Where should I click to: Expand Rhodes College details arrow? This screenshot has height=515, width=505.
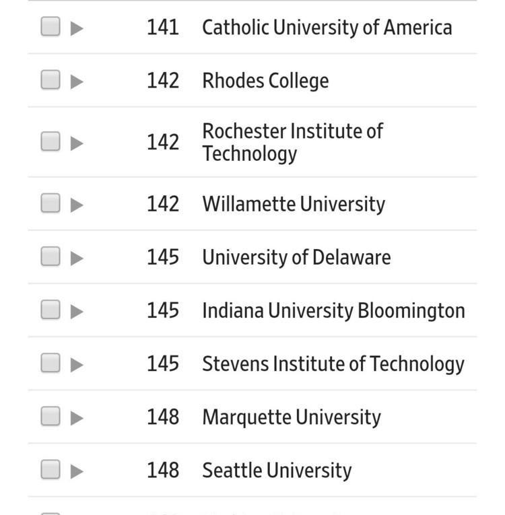click(x=77, y=81)
